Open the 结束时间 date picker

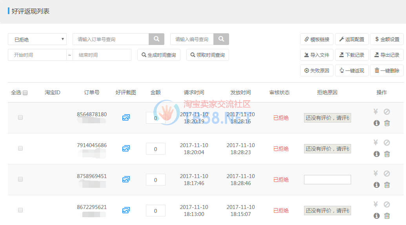point(102,55)
